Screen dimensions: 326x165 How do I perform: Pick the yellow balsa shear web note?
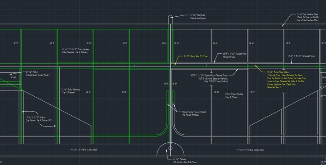coord(286,80)
